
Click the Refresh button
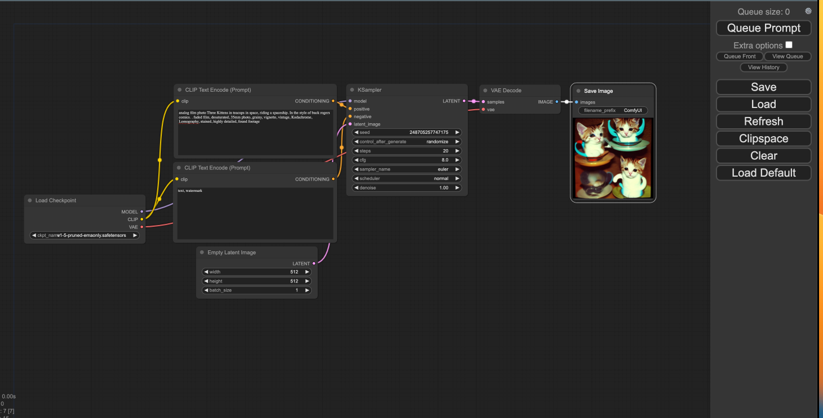tap(763, 121)
